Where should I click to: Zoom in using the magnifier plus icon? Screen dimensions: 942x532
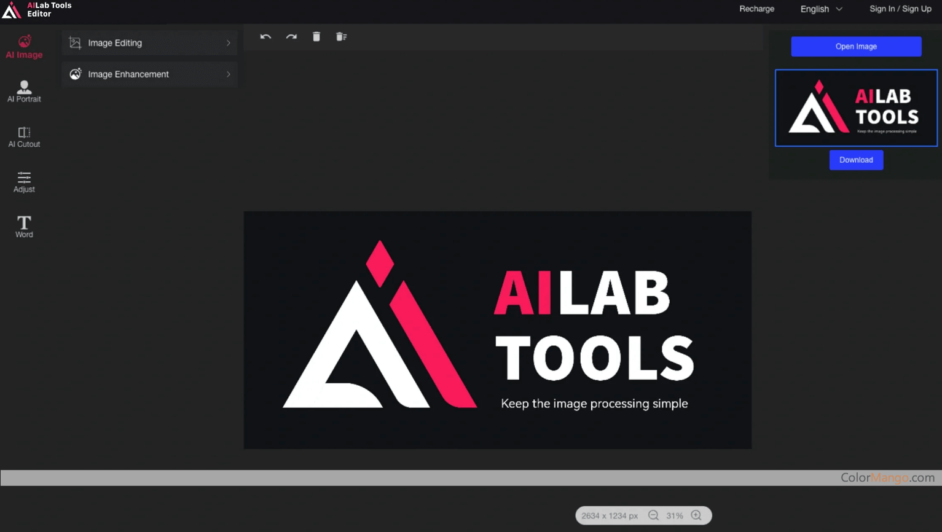[696, 515]
